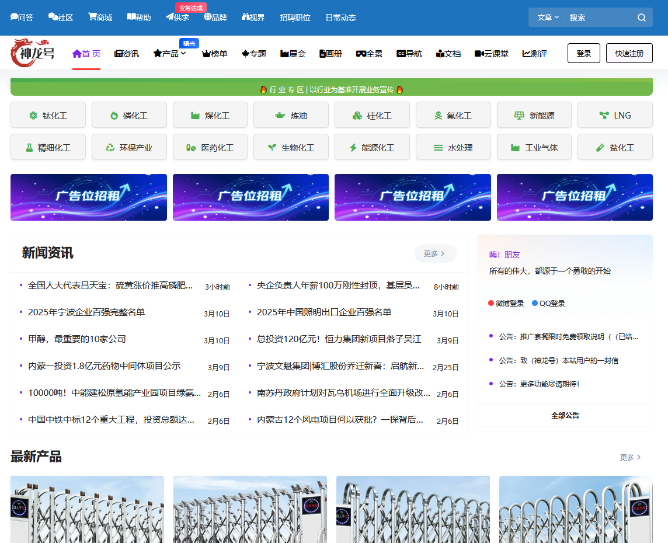668x543 pixels.
Task: Open the 钛化工 industry category
Action: (48, 116)
